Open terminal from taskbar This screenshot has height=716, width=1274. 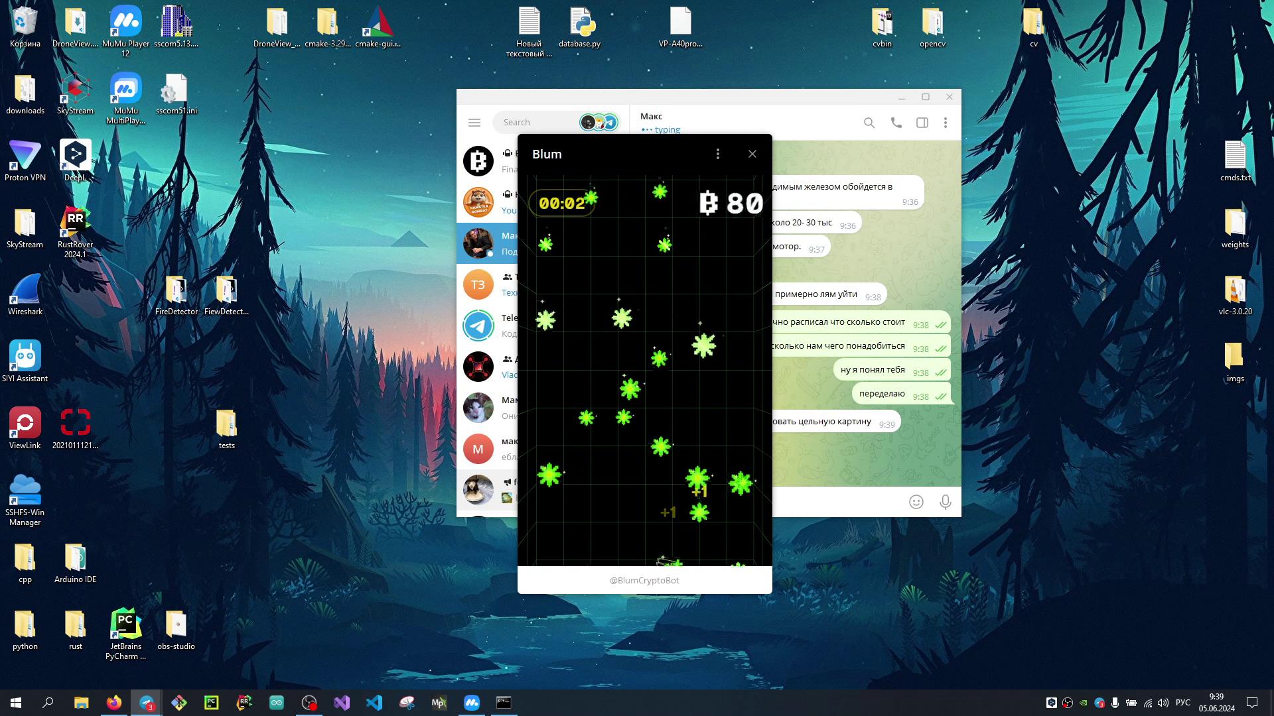(504, 703)
